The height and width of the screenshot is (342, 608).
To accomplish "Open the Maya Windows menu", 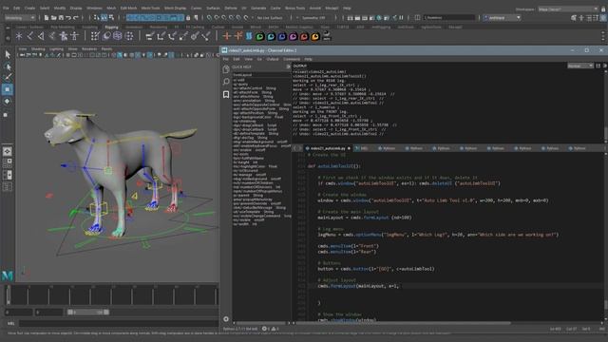I will click(94, 8).
